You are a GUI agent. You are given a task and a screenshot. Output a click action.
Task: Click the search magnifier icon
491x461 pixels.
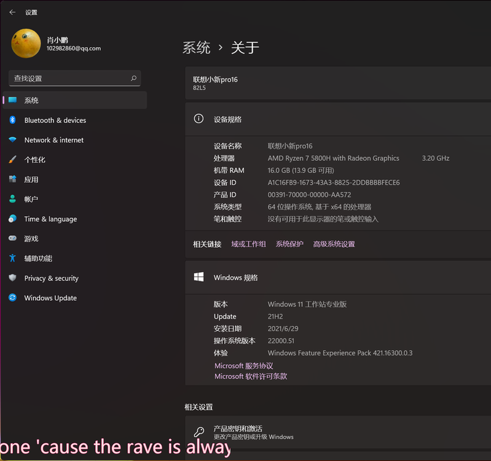click(x=134, y=78)
